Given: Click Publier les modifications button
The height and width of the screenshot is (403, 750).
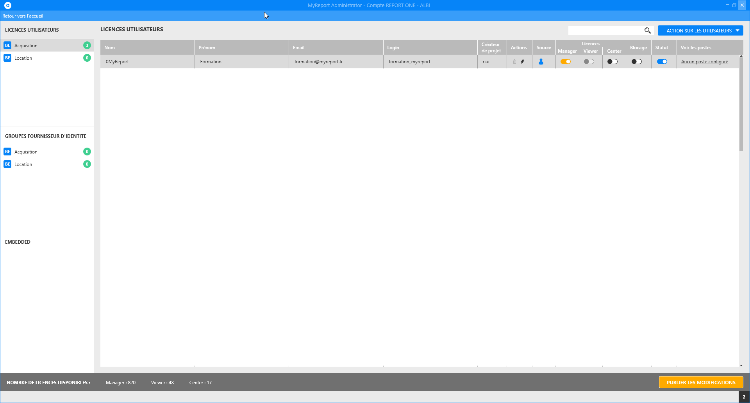Looking at the screenshot, I should 701,382.
